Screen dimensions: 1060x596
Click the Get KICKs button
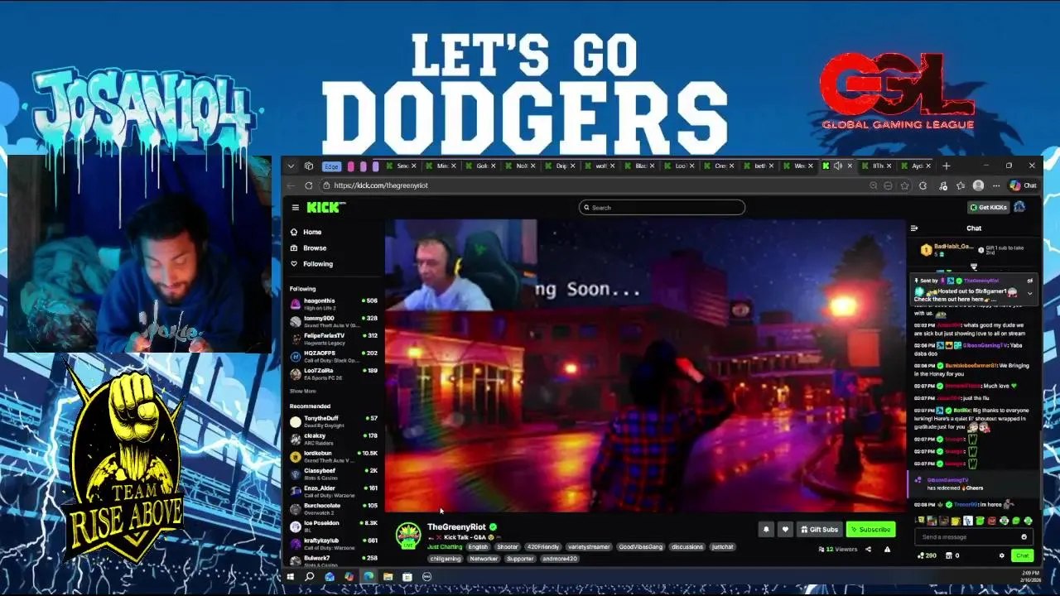[x=989, y=207]
